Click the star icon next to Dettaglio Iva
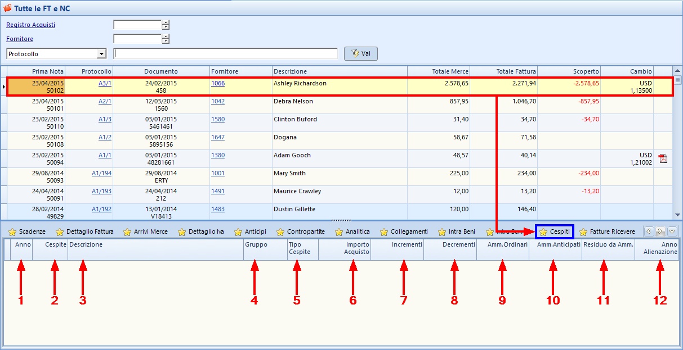This screenshot has height=350, width=683. click(x=182, y=232)
